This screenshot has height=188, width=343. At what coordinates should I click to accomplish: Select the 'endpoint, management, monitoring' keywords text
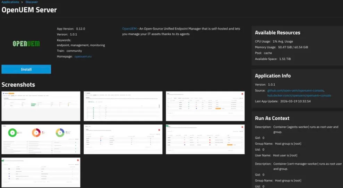pos(81,45)
